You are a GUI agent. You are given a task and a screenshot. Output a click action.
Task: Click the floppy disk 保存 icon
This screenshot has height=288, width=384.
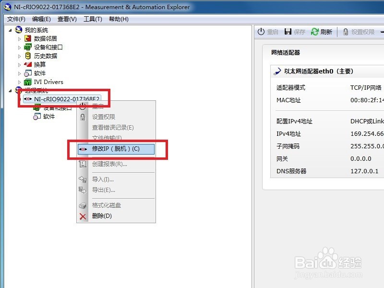(288, 32)
